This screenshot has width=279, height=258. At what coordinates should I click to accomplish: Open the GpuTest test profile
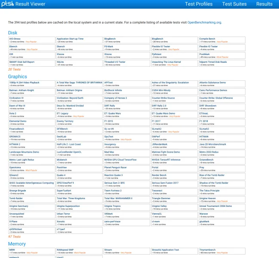point(127,138)
